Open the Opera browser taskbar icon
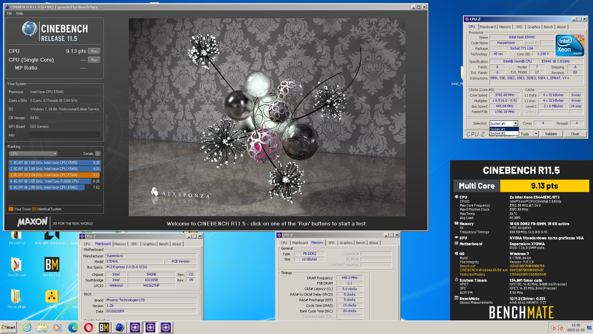 point(89,328)
